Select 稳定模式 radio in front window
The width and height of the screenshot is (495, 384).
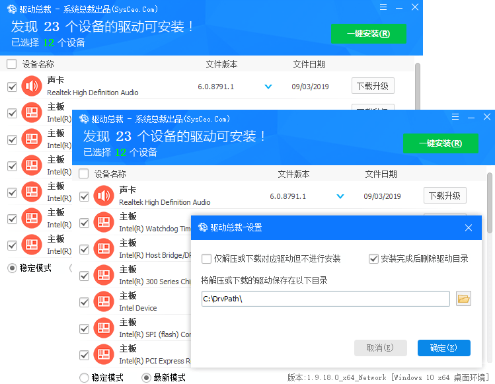click(x=85, y=377)
